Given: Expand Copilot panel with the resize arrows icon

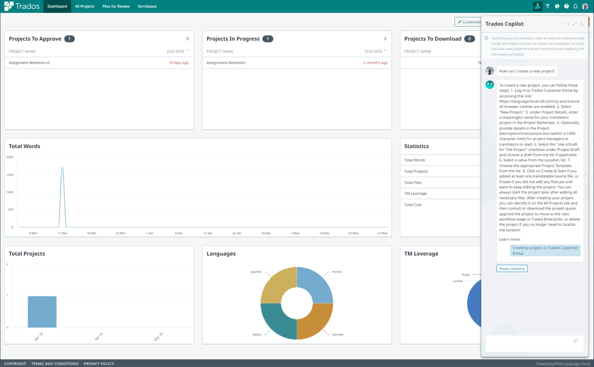Looking at the screenshot, I should tap(575, 24).
